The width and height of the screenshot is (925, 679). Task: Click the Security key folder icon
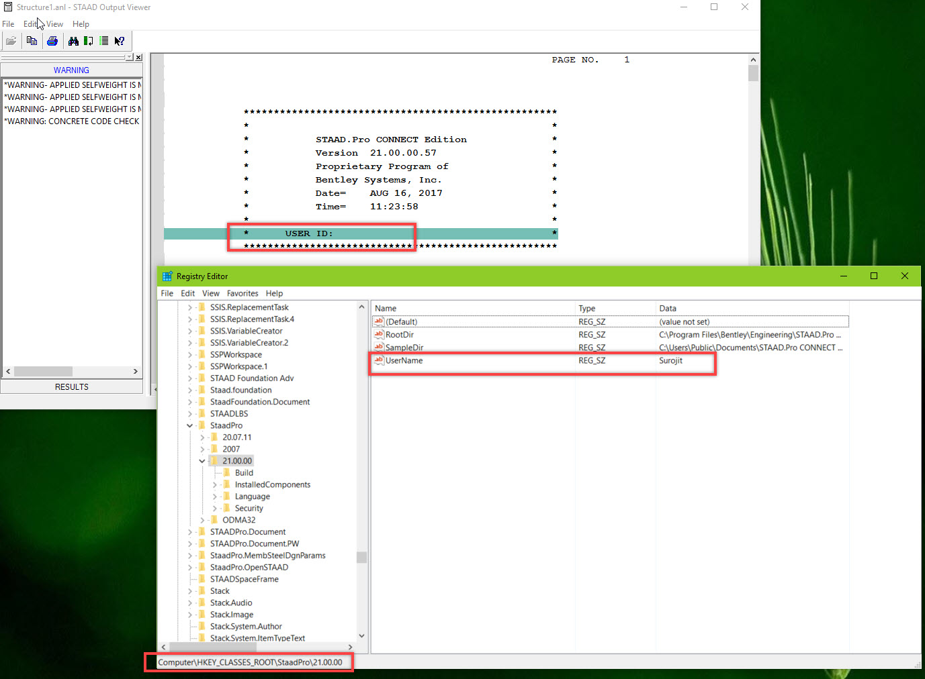[226, 508]
